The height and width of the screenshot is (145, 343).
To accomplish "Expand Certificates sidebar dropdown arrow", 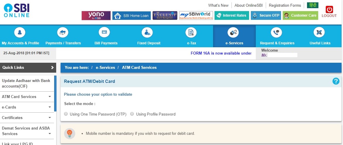I will (x=50, y=118).
